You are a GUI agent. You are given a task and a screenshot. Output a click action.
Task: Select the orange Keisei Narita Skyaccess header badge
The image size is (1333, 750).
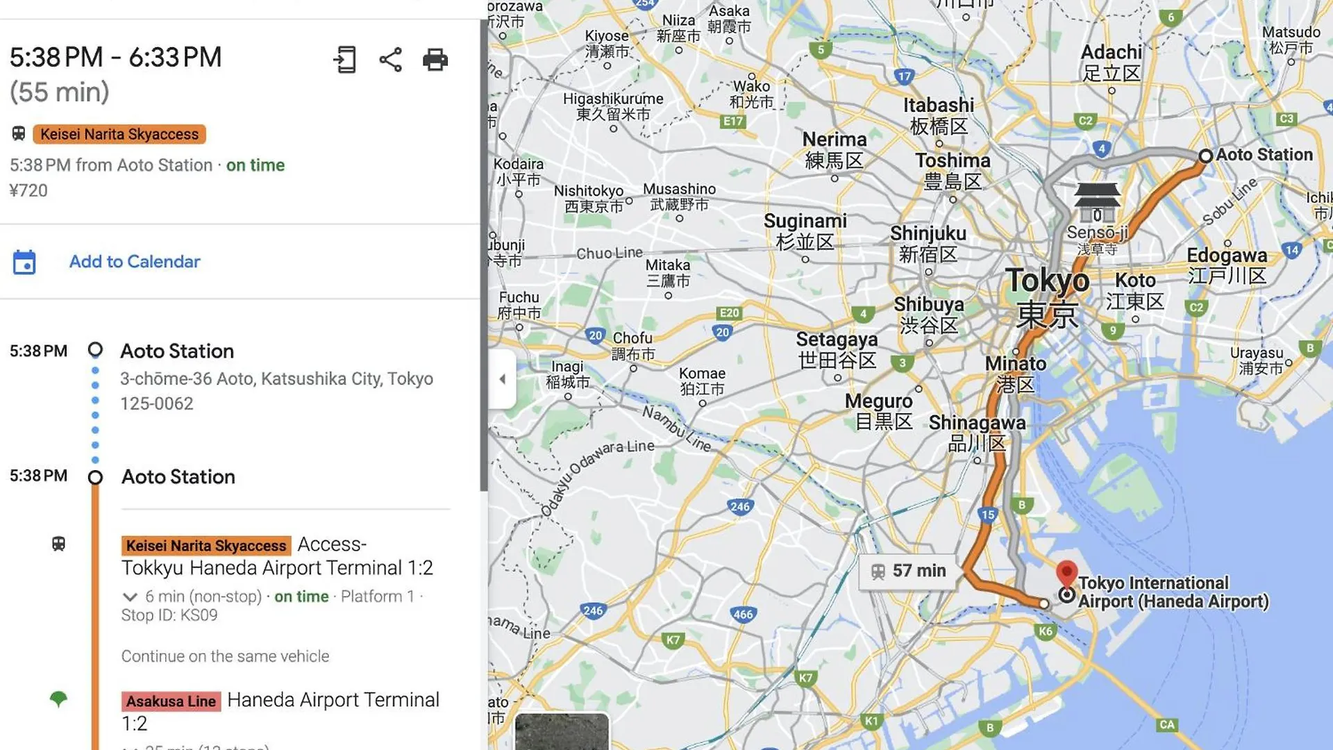tap(119, 134)
